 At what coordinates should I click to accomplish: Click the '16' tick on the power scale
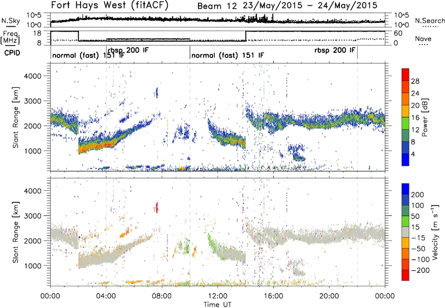415,118
